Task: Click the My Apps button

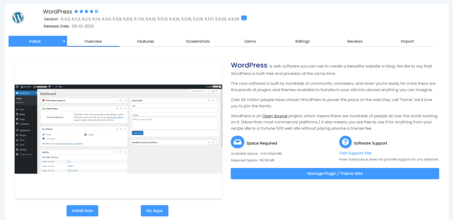Action: (154, 210)
